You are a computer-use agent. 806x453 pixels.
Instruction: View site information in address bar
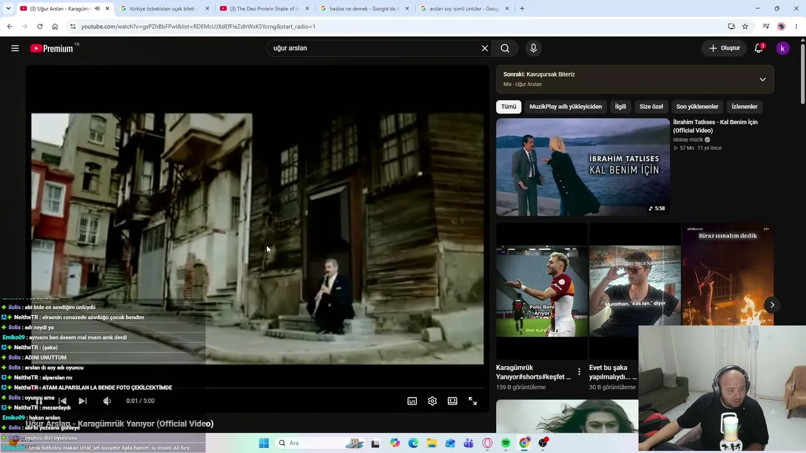click(73, 26)
